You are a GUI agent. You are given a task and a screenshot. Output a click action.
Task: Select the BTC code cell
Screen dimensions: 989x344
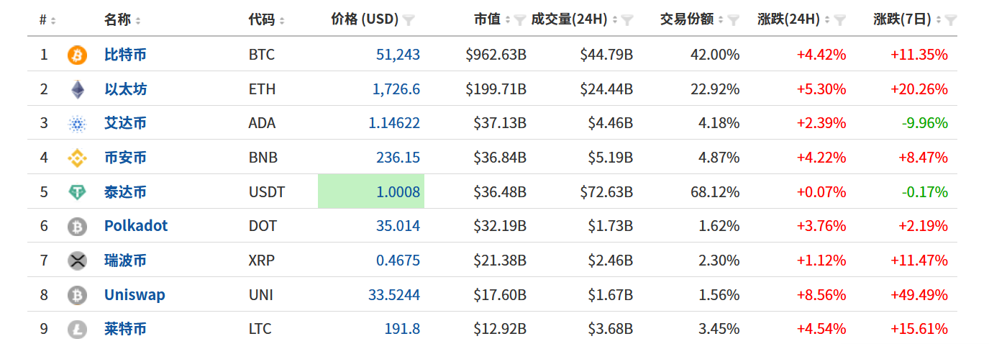(x=262, y=55)
